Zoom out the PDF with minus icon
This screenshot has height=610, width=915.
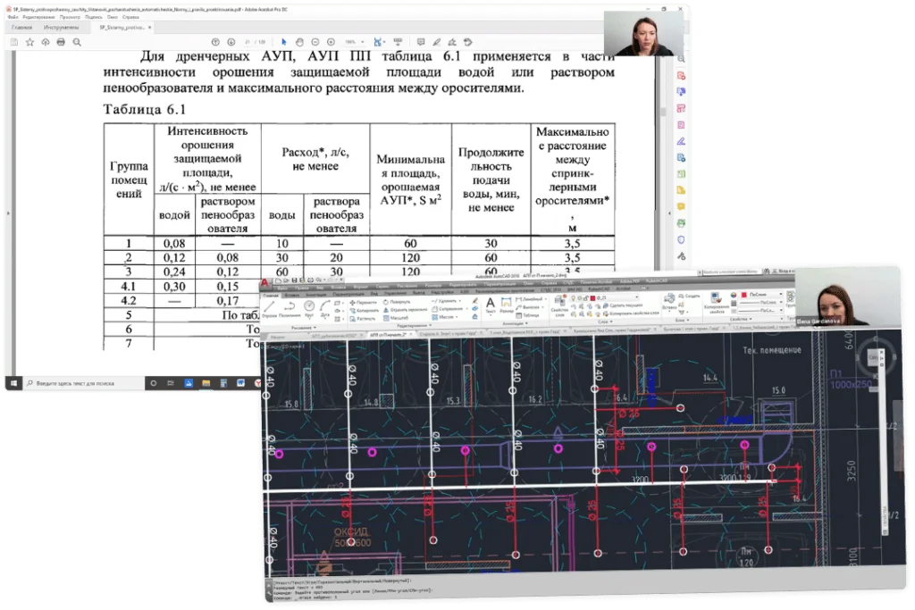[x=315, y=42]
